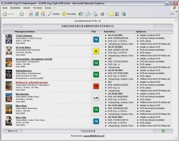Click the FSK 12 badge for Biker Boyz

(x=96, y=110)
